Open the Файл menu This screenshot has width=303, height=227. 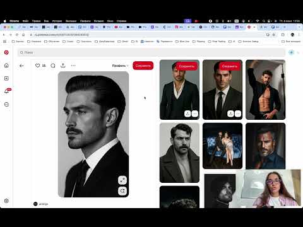[x=25, y=21]
